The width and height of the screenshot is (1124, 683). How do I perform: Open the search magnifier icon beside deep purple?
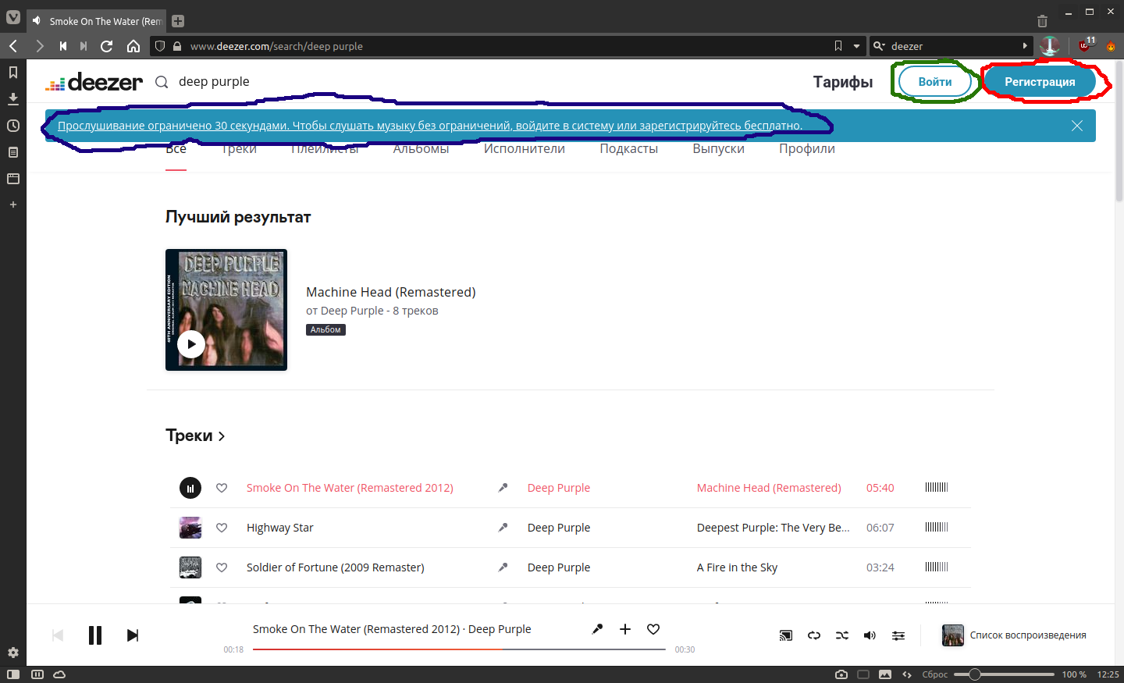pyautogui.click(x=161, y=81)
